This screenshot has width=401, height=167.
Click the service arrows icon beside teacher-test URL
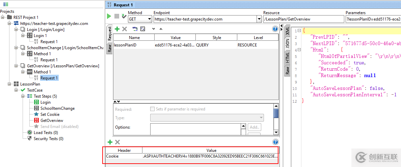click(x=16, y=24)
